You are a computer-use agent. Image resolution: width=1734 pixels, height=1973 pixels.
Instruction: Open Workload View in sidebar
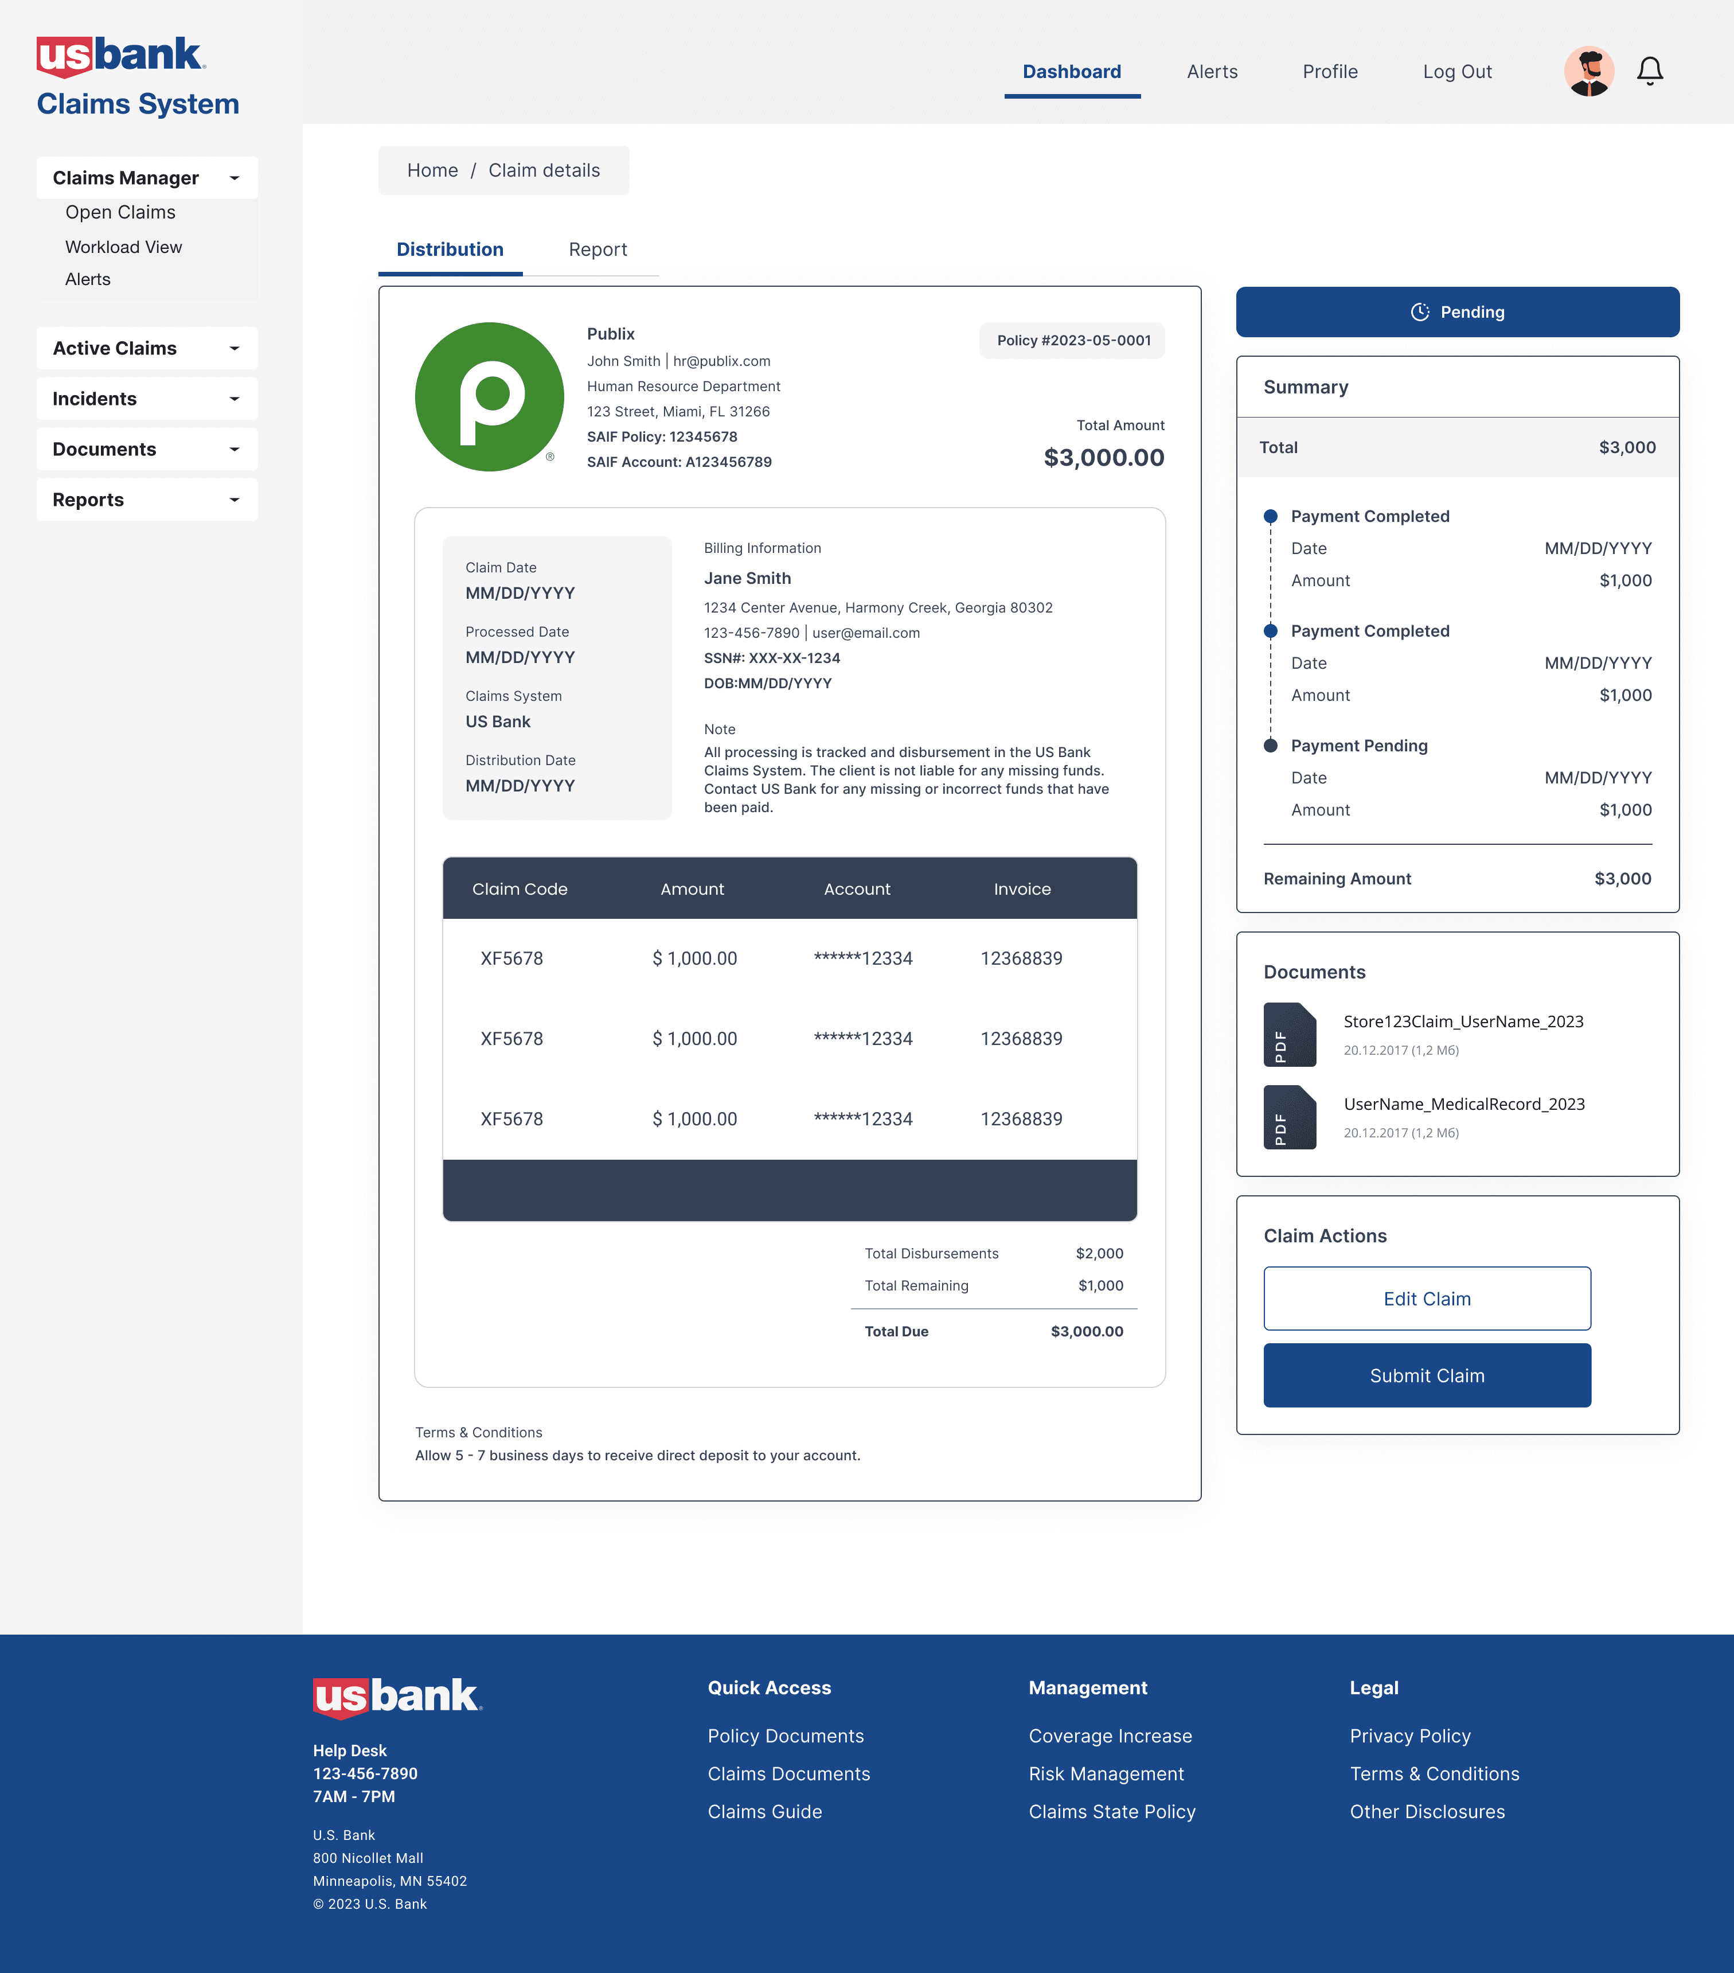click(123, 247)
